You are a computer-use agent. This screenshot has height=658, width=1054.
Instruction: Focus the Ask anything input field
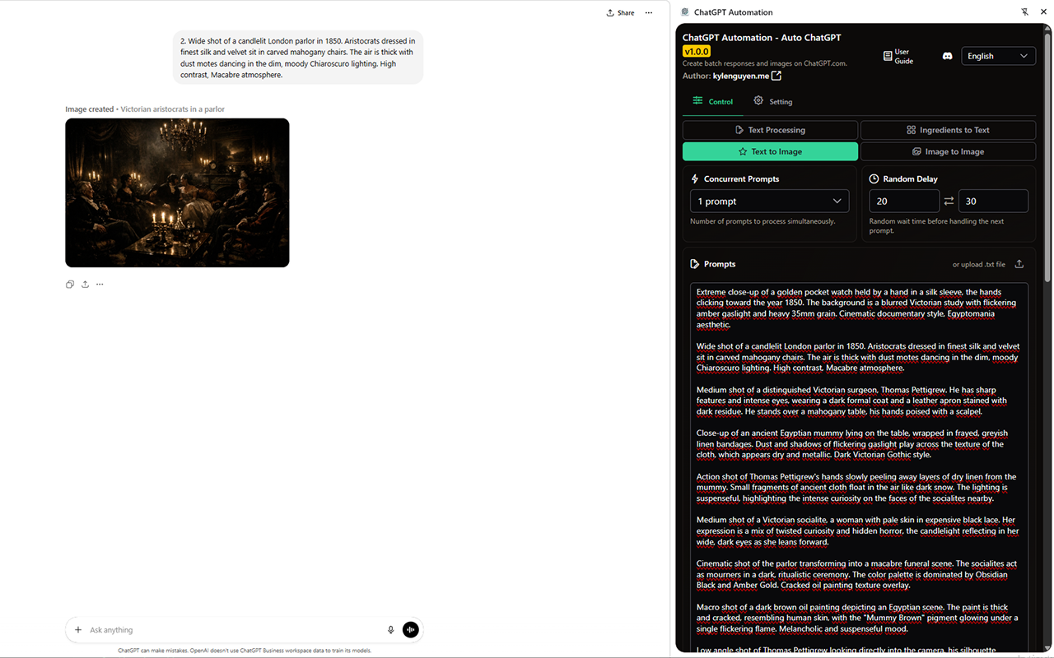235,630
